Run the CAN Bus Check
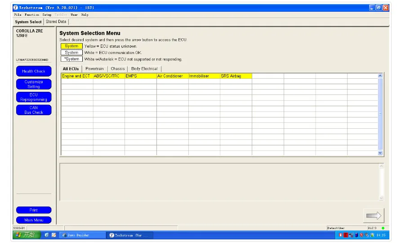The height and width of the screenshot is (243, 397). 34,110
